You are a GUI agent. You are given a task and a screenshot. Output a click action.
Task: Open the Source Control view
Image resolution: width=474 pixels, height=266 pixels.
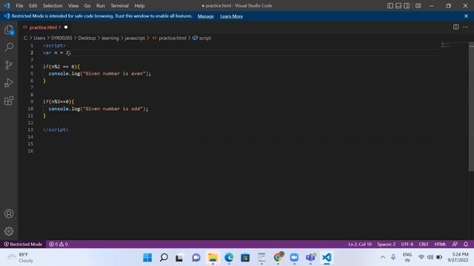coord(9,65)
